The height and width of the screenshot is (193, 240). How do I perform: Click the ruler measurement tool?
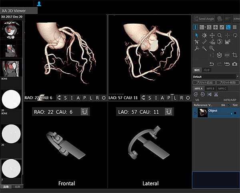(204, 42)
